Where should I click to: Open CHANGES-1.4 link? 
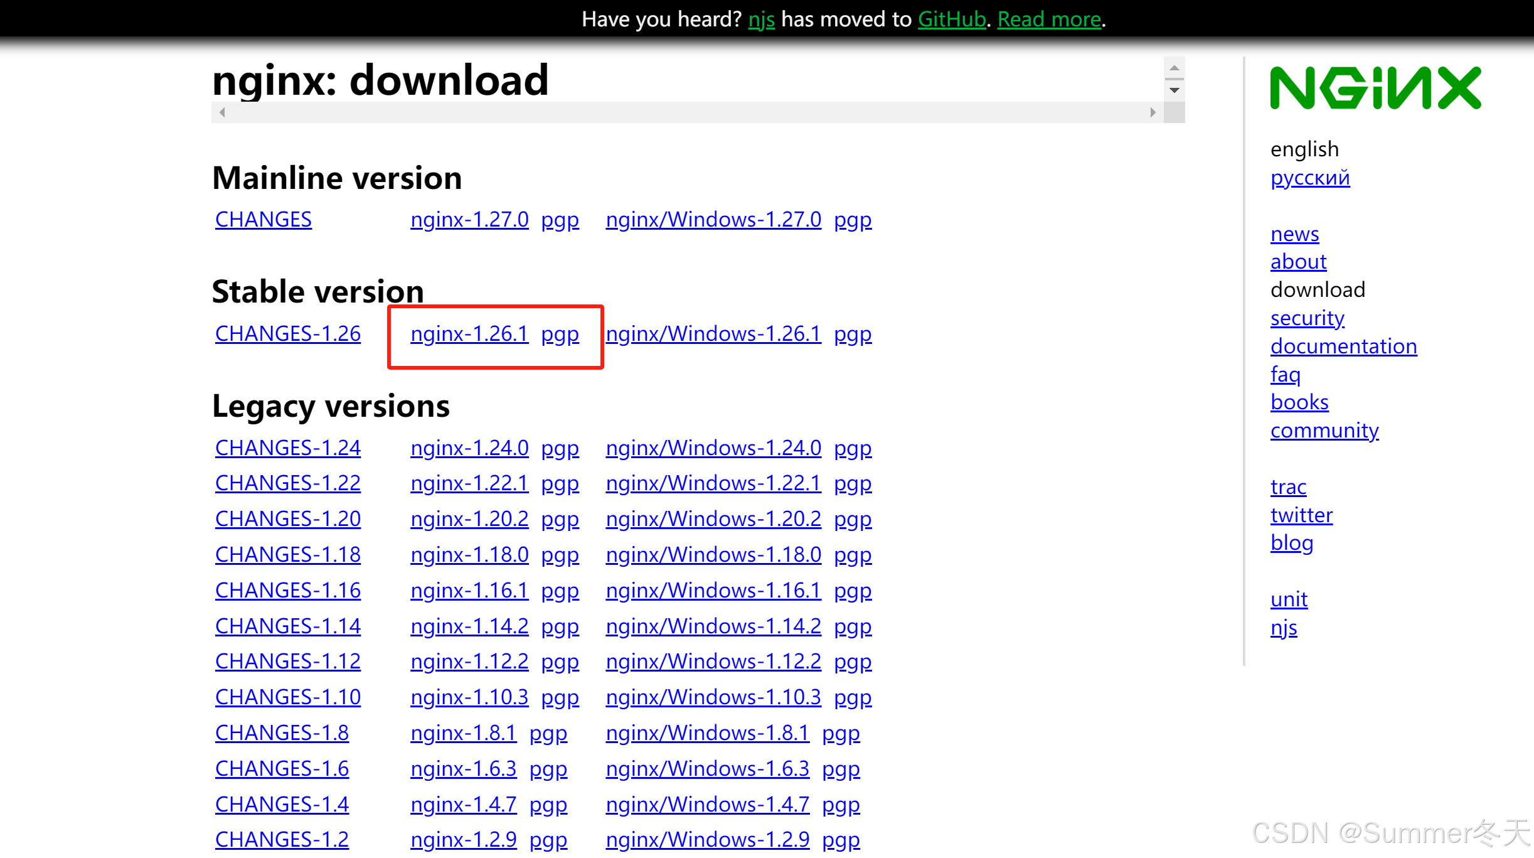click(282, 805)
